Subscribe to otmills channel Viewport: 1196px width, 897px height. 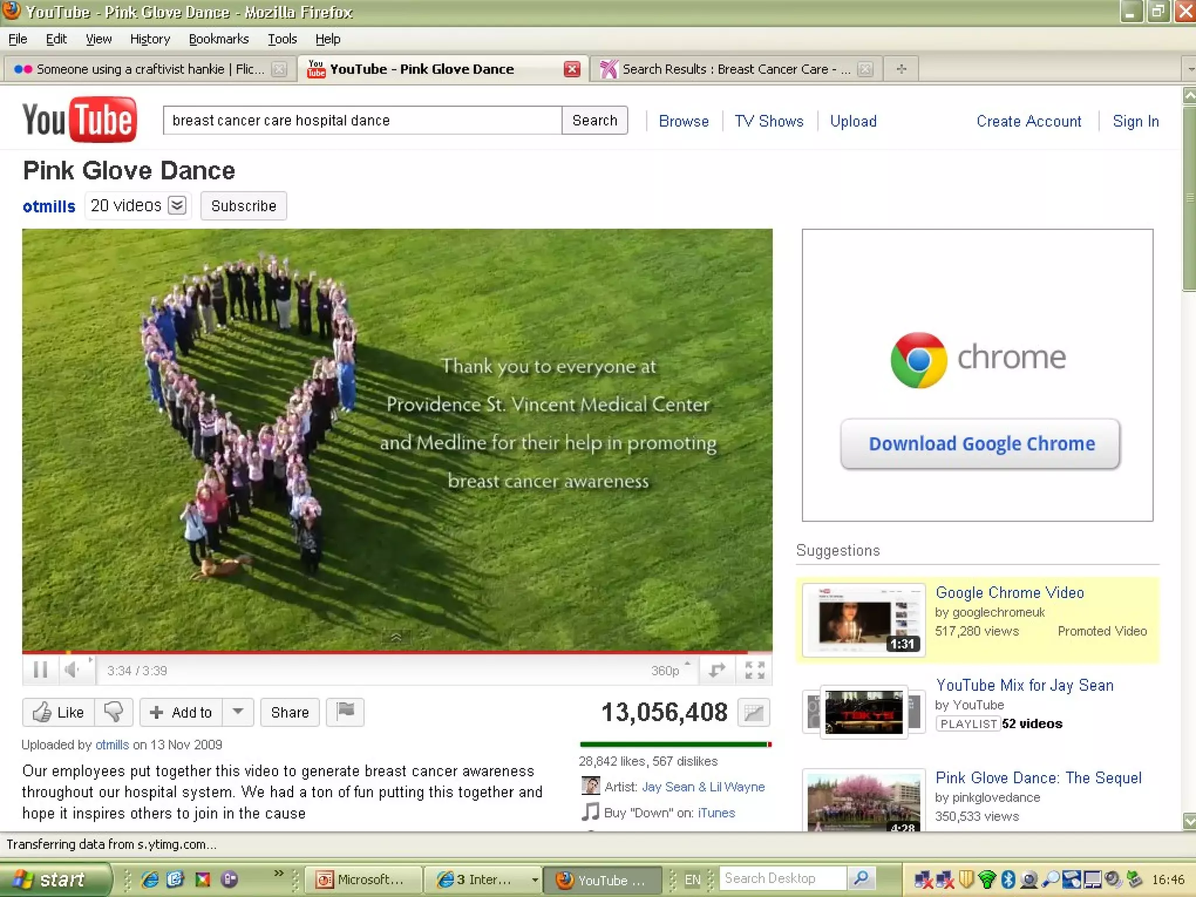click(244, 206)
